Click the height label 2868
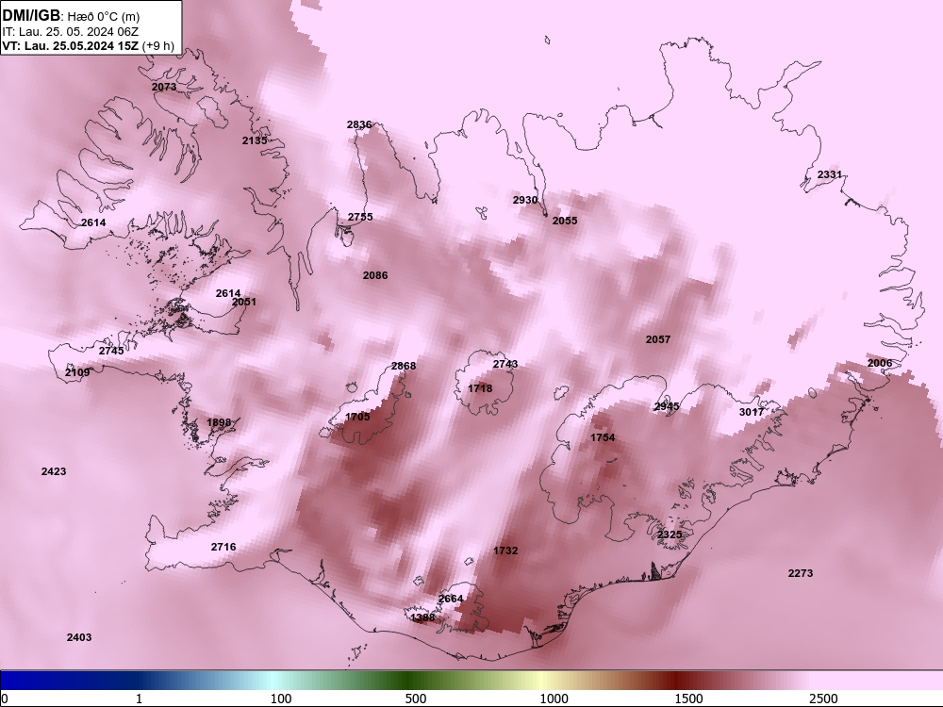The width and height of the screenshot is (943, 707). [x=404, y=366]
